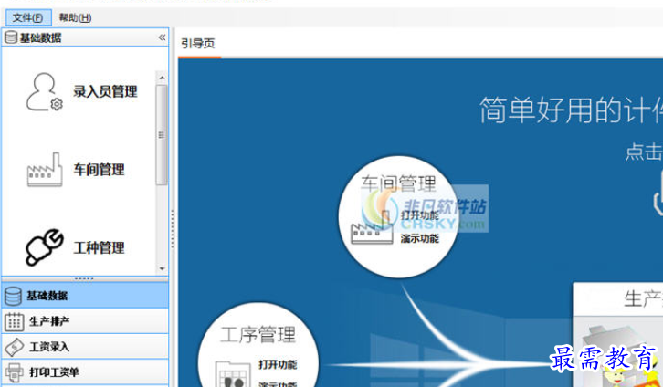The height and width of the screenshot is (387, 663).
Task: Click the sidebar scroll up arrow
Action: tap(162, 78)
